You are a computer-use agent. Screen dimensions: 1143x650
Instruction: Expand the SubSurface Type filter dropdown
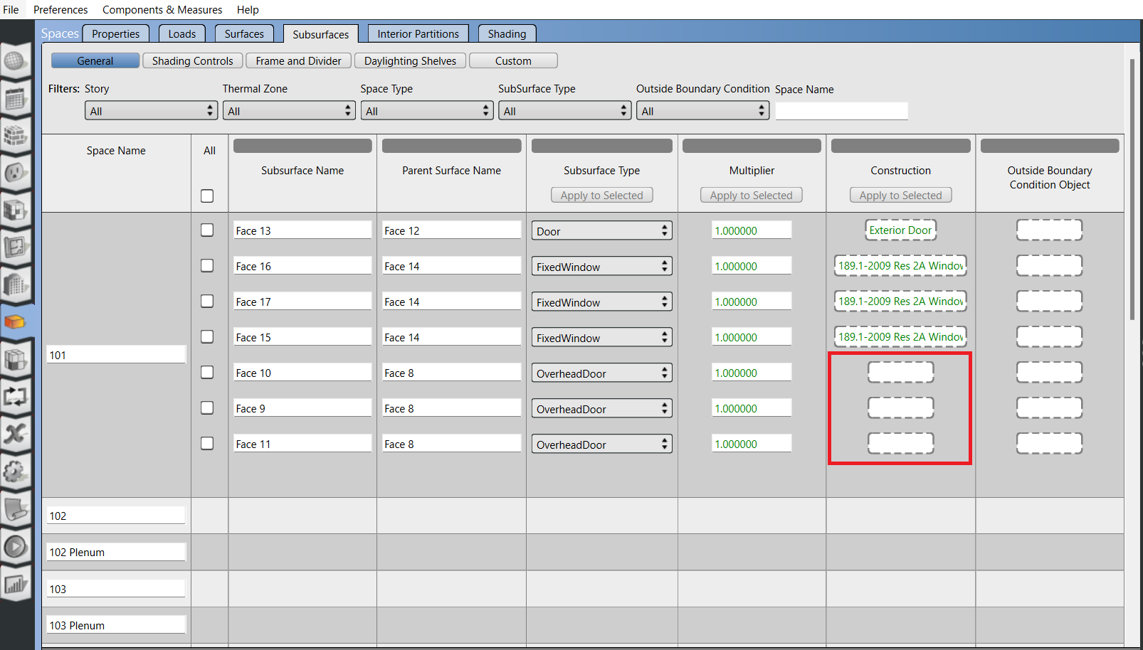[565, 111]
